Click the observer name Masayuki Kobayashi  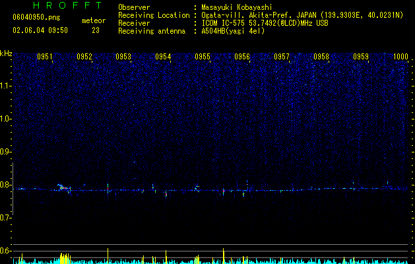coord(237,7)
